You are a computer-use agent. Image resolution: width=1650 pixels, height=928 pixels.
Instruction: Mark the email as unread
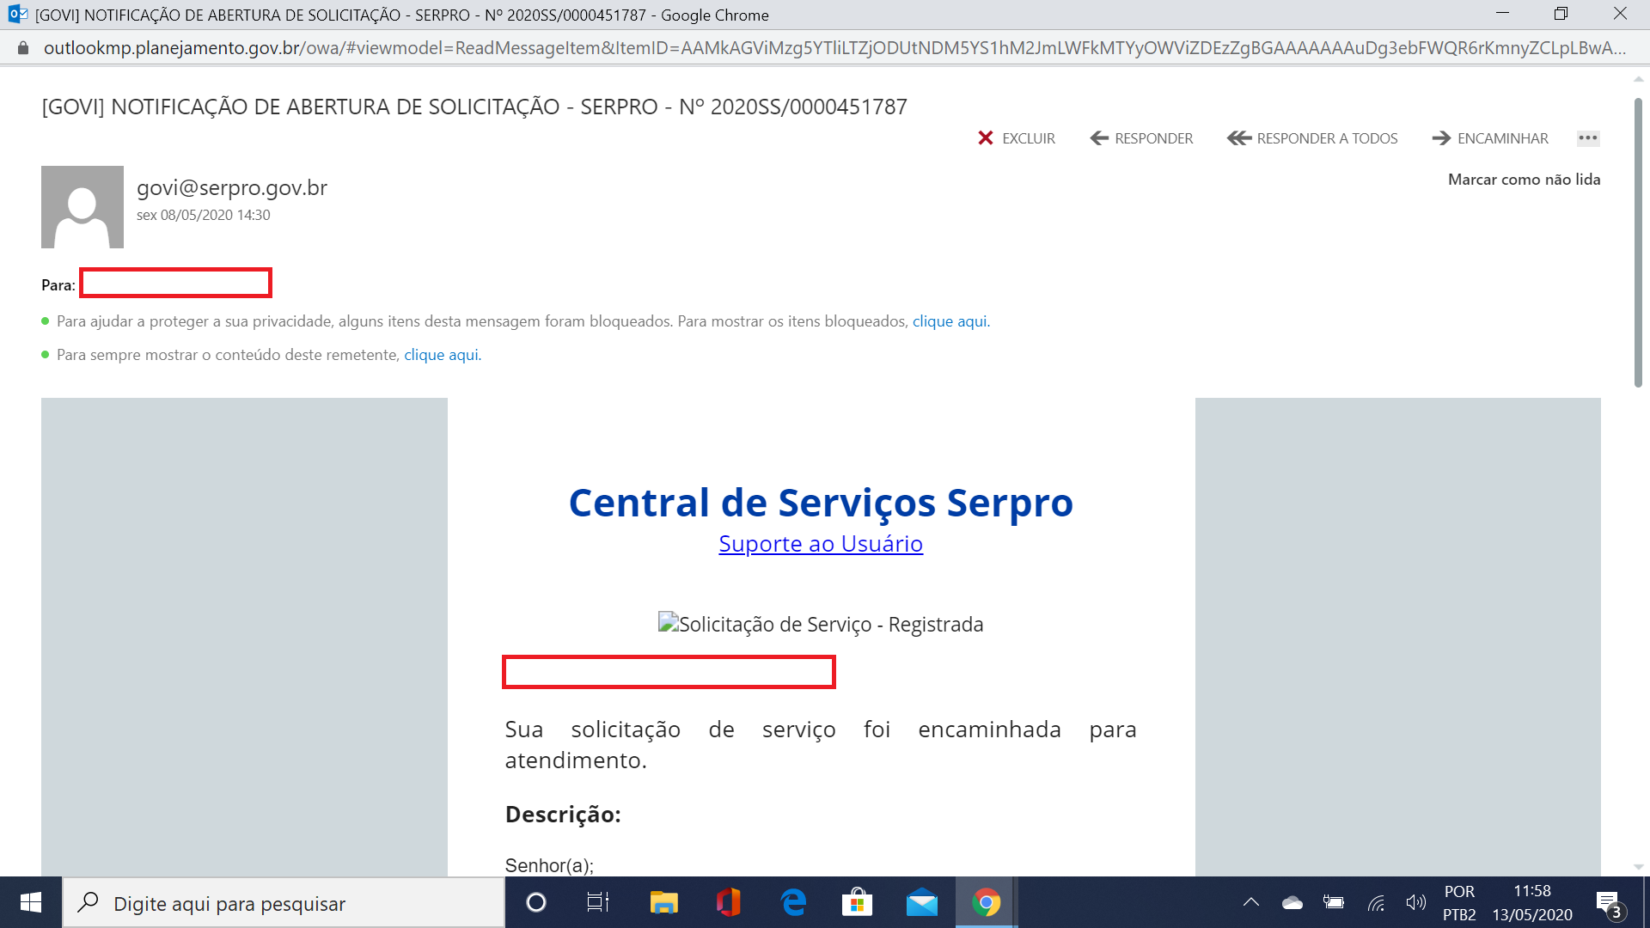[x=1523, y=179]
